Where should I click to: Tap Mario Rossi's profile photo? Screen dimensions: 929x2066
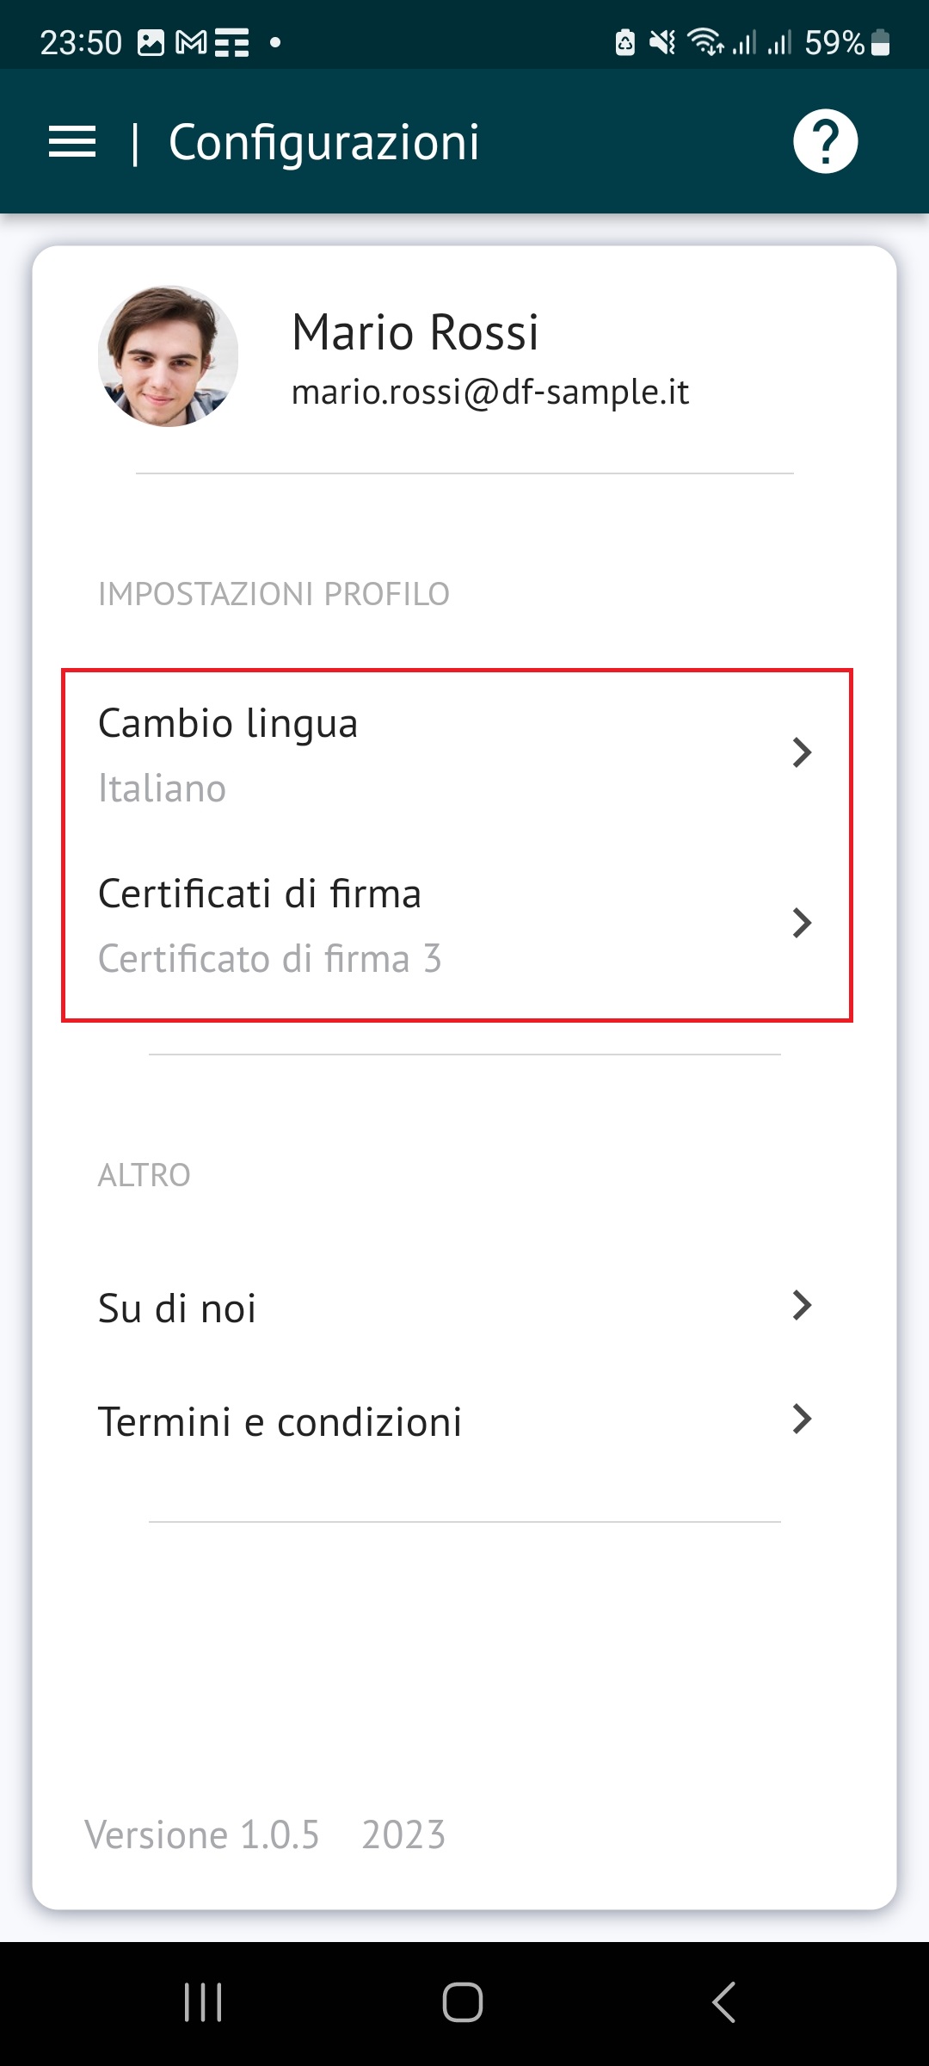pos(168,356)
